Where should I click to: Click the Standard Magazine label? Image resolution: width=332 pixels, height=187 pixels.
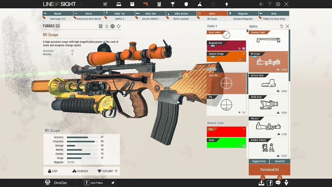click(243, 19)
